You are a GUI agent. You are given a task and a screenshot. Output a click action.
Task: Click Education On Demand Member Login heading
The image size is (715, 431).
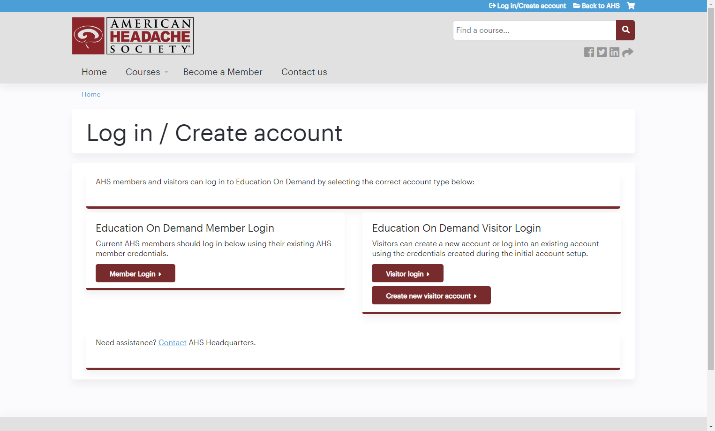185,228
